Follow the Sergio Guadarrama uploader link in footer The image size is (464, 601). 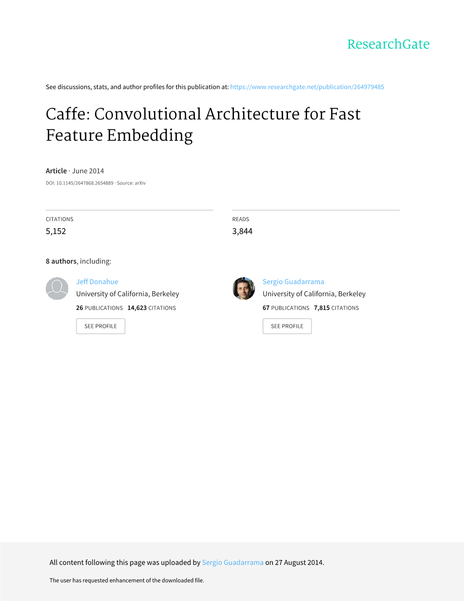point(232,562)
